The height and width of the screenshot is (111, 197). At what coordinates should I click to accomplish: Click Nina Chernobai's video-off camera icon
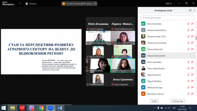[192, 24]
